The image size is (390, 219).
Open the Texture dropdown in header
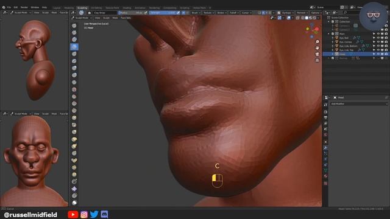click(x=208, y=13)
